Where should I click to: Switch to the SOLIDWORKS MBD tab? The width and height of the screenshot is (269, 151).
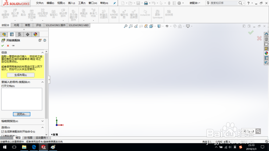79,25
